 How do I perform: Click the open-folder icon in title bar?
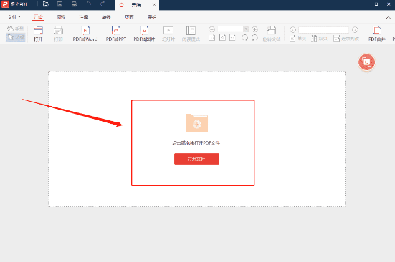(46, 4)
